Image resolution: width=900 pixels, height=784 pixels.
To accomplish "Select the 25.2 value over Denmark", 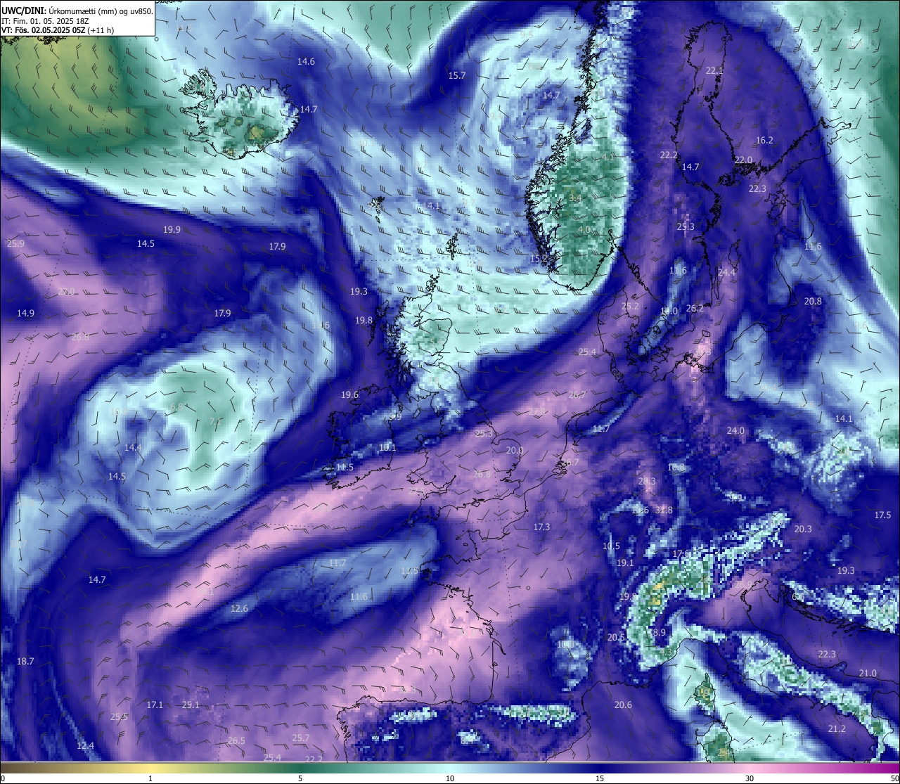I will click(x=630, y=307).
